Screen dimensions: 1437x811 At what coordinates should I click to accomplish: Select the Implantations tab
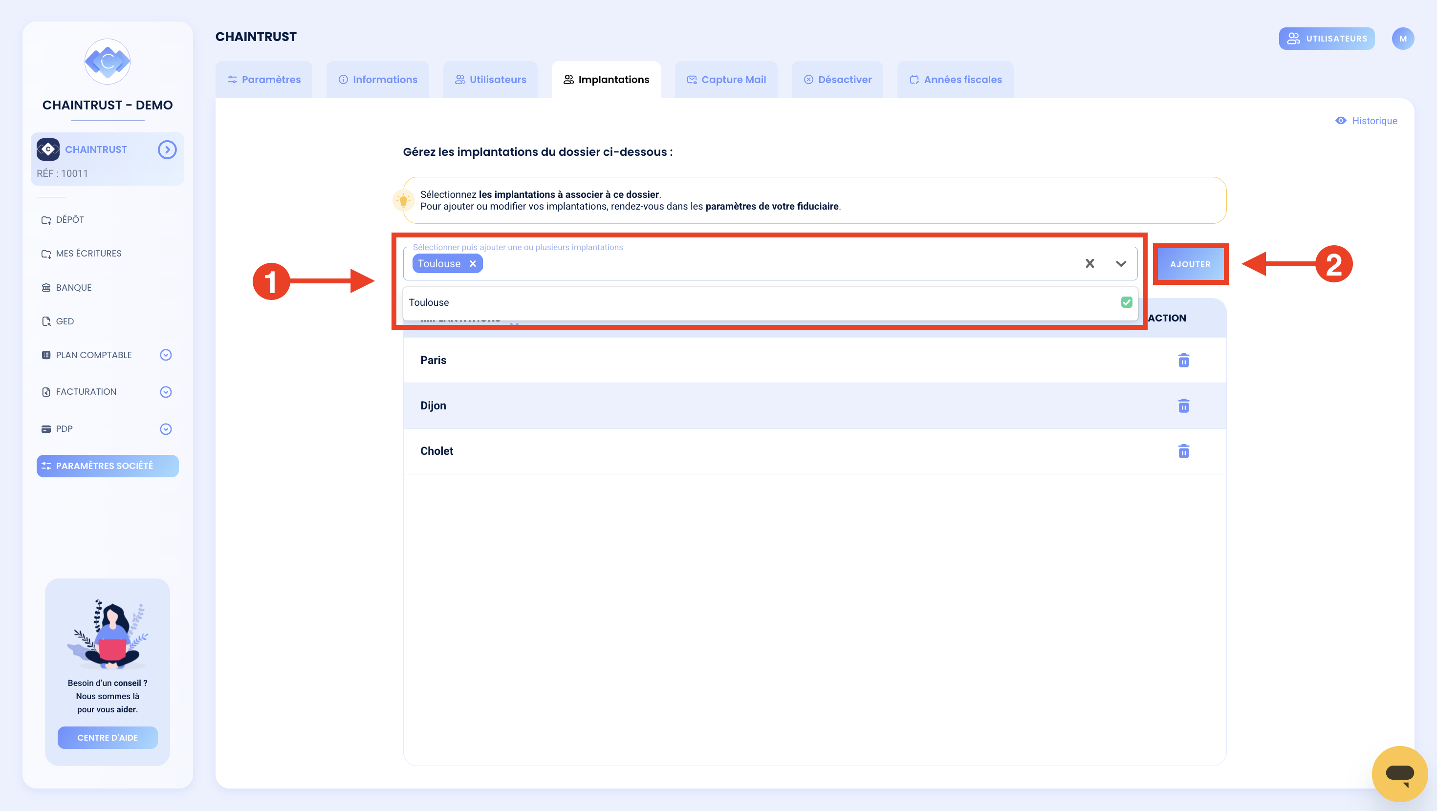(607, 80)
